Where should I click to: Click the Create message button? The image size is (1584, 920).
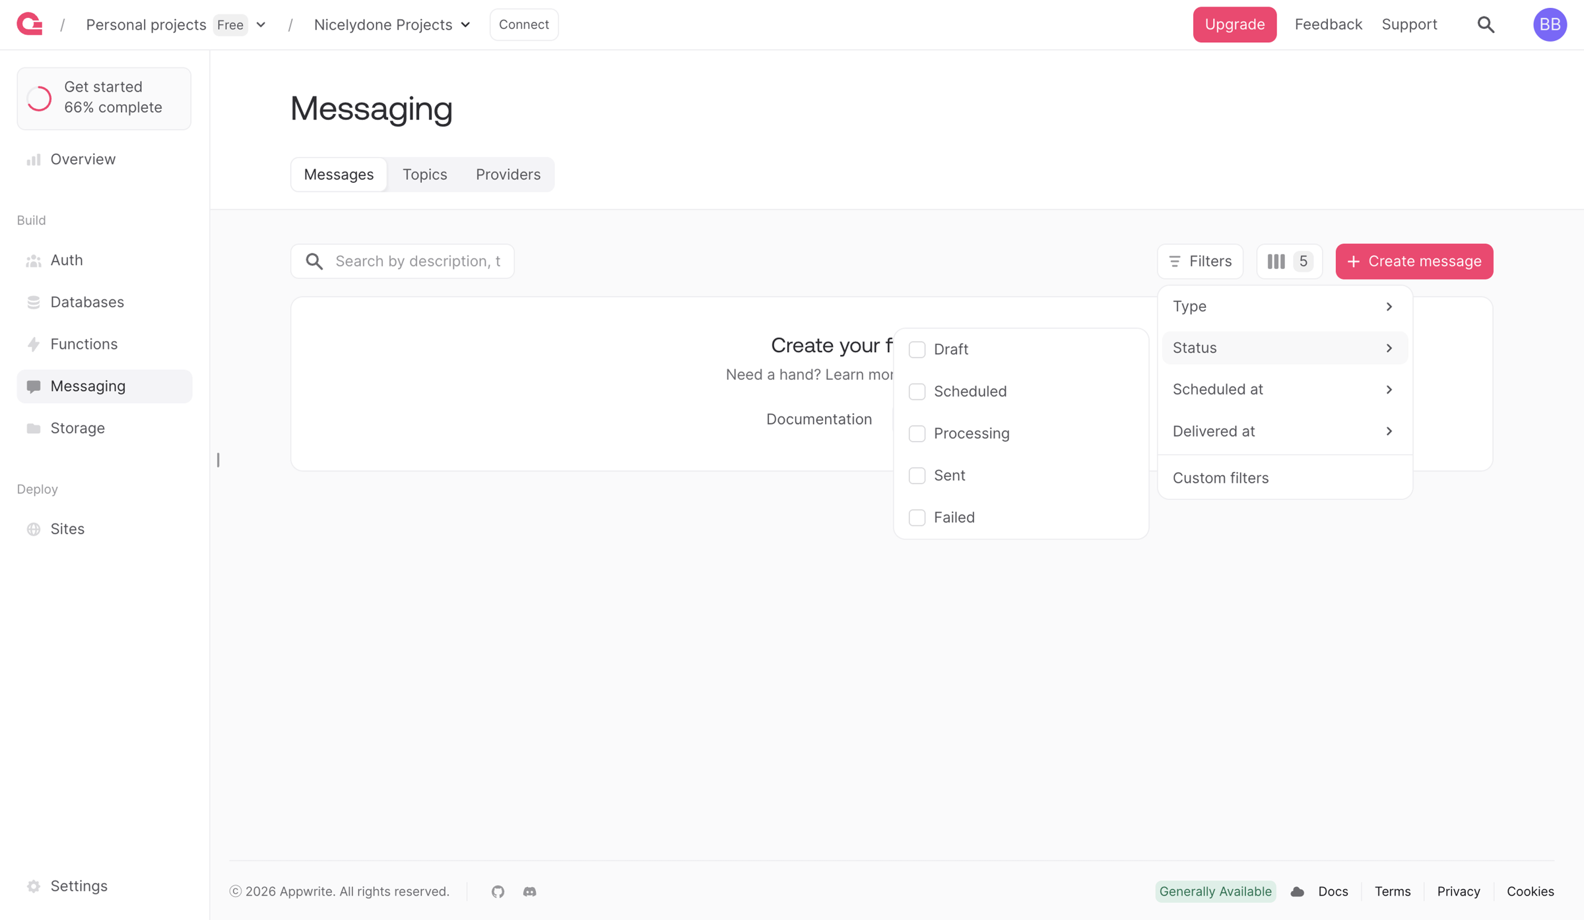[1414, 261]
